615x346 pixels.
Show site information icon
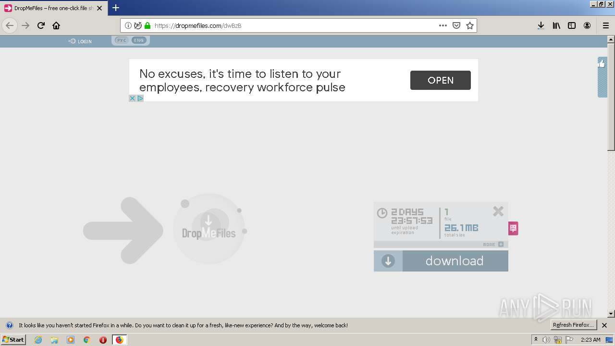(128, 25)
